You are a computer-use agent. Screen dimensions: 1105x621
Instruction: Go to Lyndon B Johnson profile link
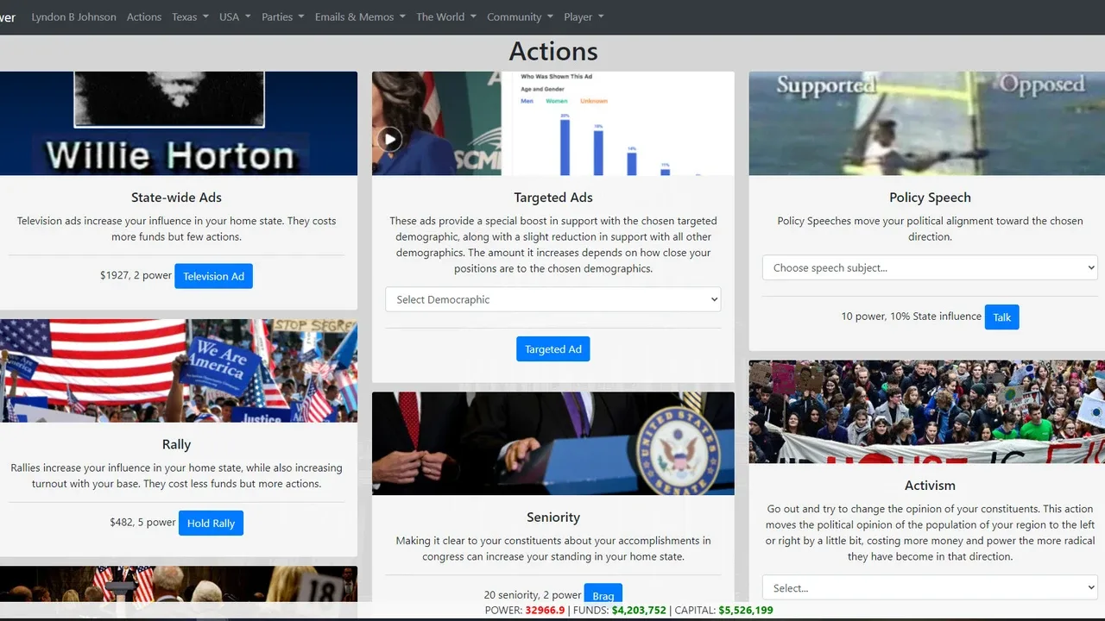[x=73, y=16]
